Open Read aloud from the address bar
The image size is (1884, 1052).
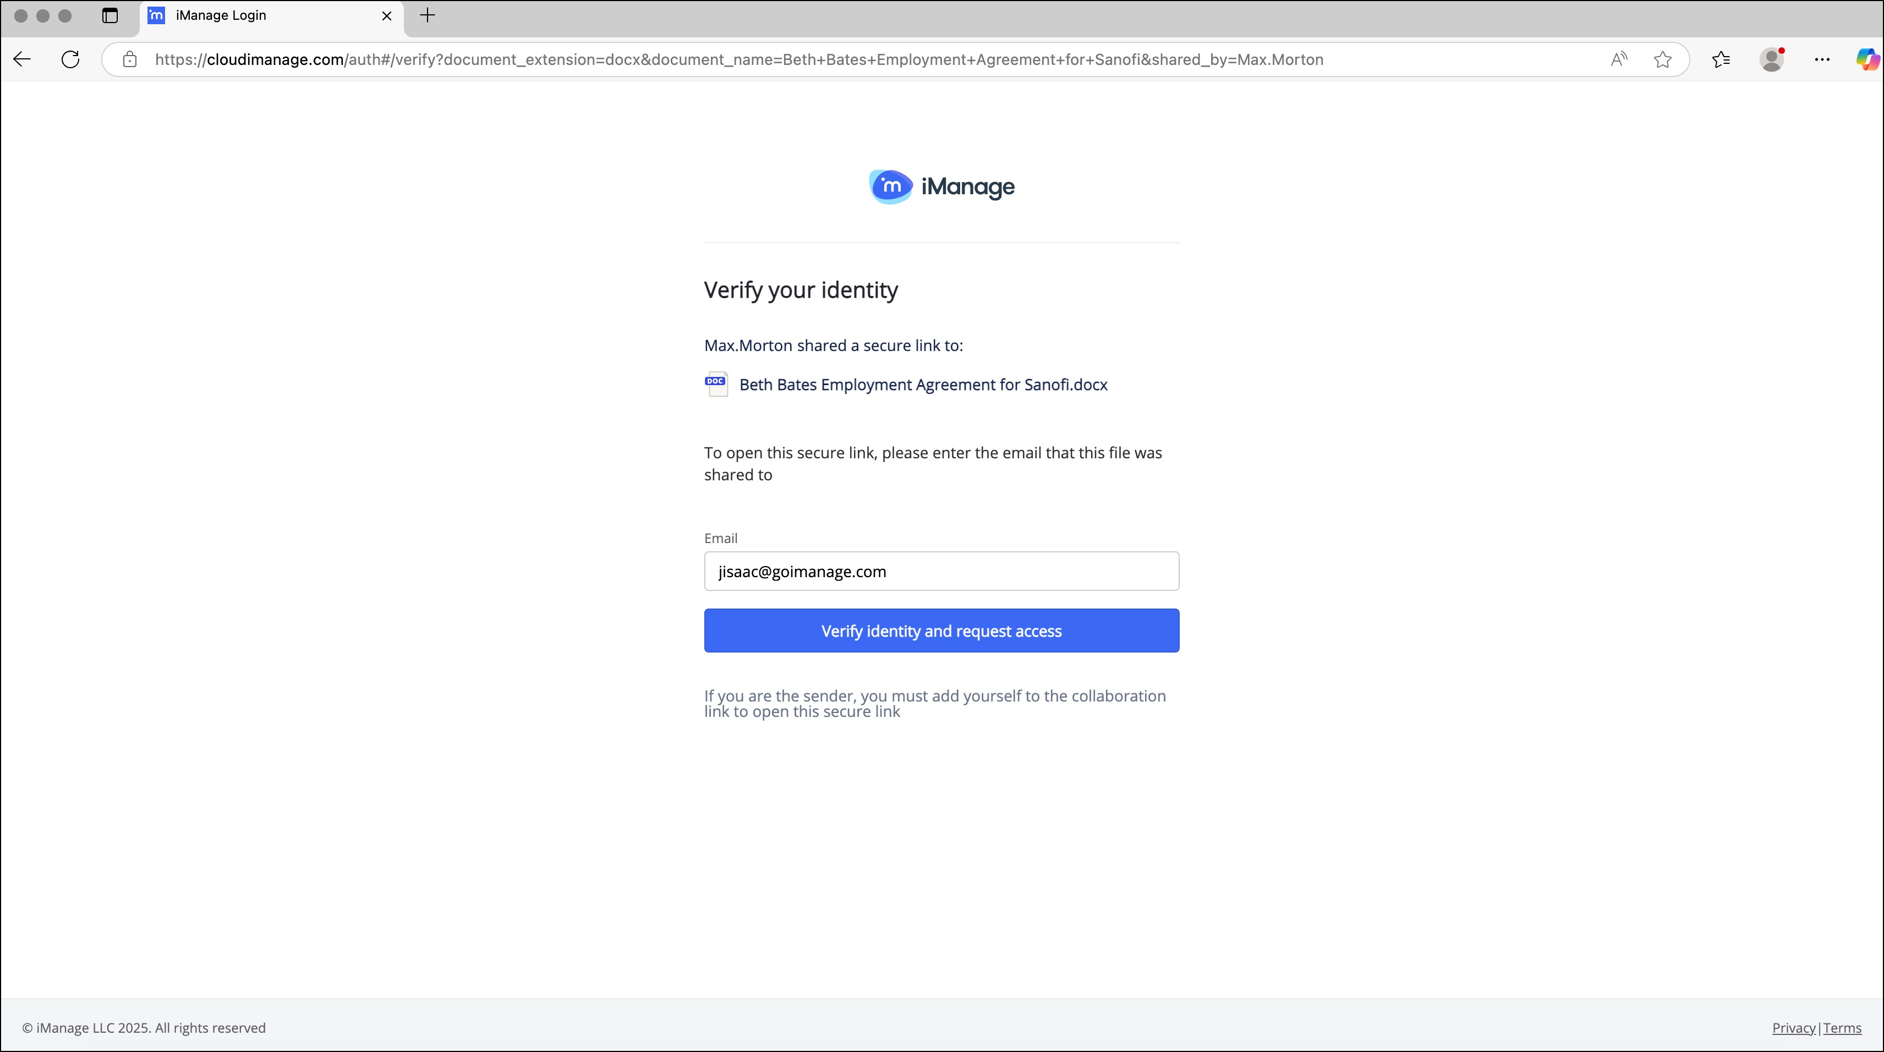1619,59
